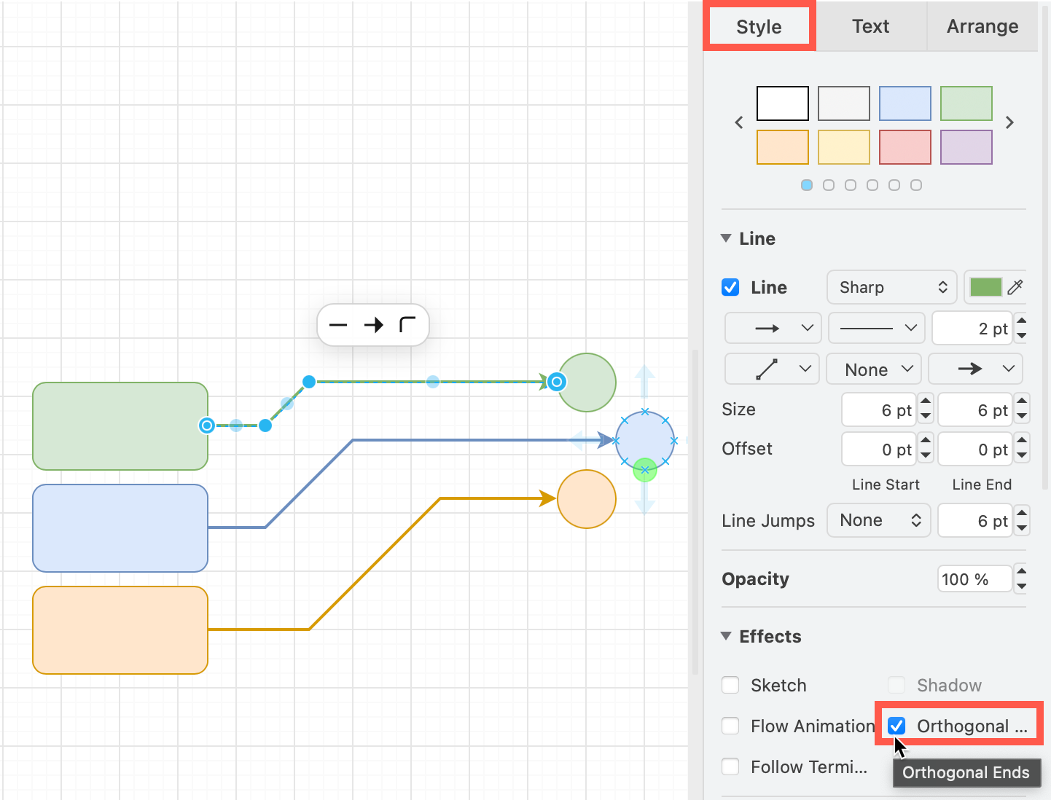The width and height of the screenshot is (1051, 800).
Task: Open the line pattern dropdown
Action: [x=877, y=328]
